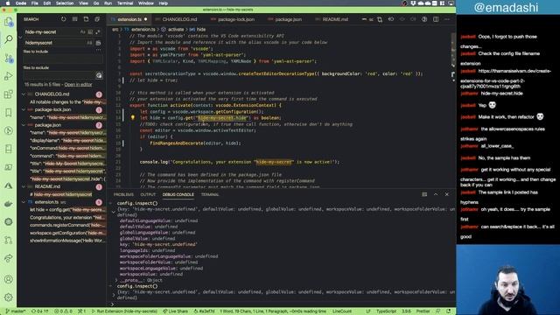The height and width of the screenshot is (315, 560).
Task: Open the Accounts menu icon
Action: point(9,279)
